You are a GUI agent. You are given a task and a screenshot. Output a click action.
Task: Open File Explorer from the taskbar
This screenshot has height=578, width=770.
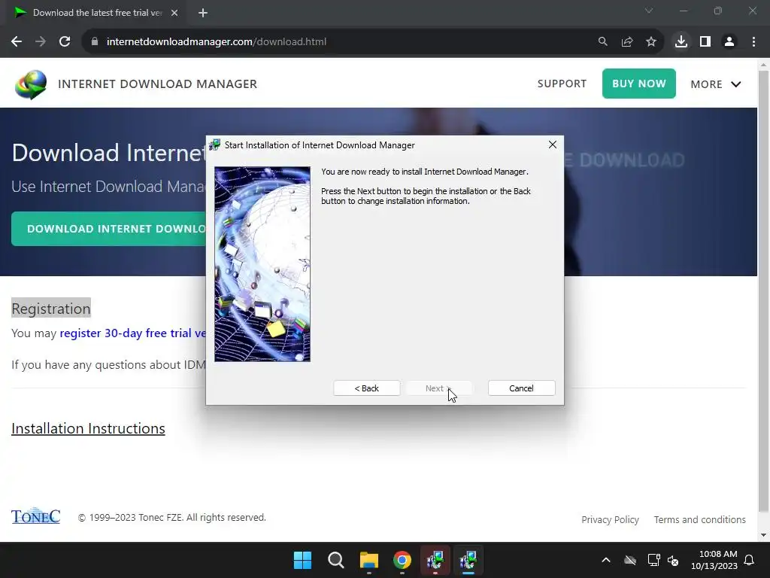click(368, 560)
